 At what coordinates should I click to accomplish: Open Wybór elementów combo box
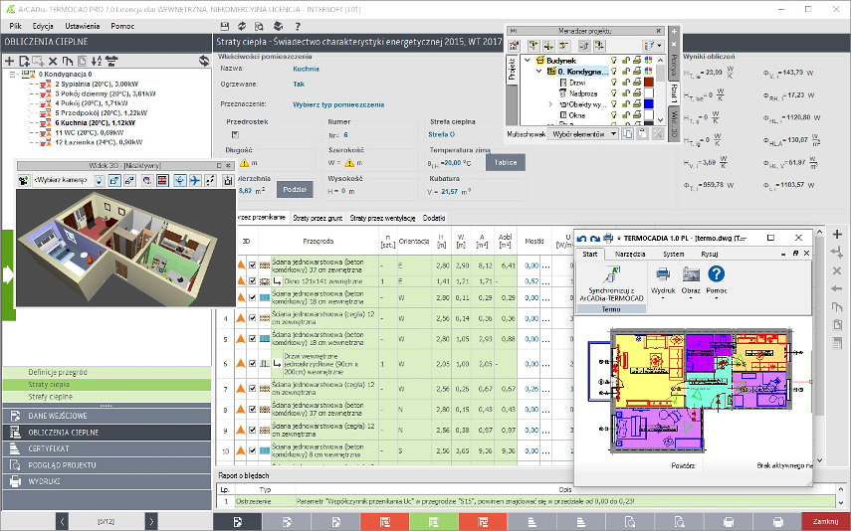click(x=582, y=134)
